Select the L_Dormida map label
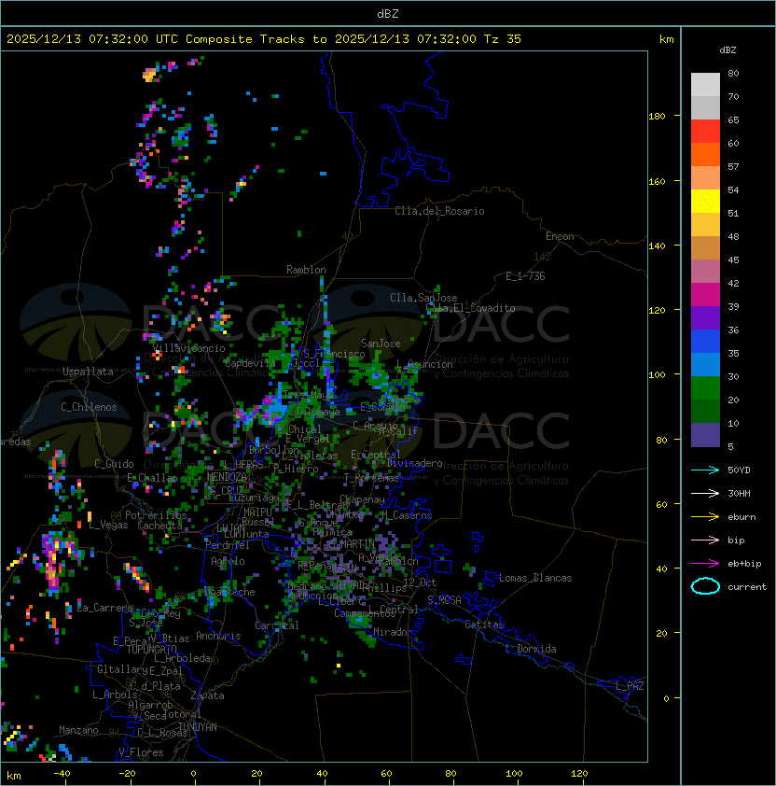This screenshot has width=776, height=786. [531, 649]
